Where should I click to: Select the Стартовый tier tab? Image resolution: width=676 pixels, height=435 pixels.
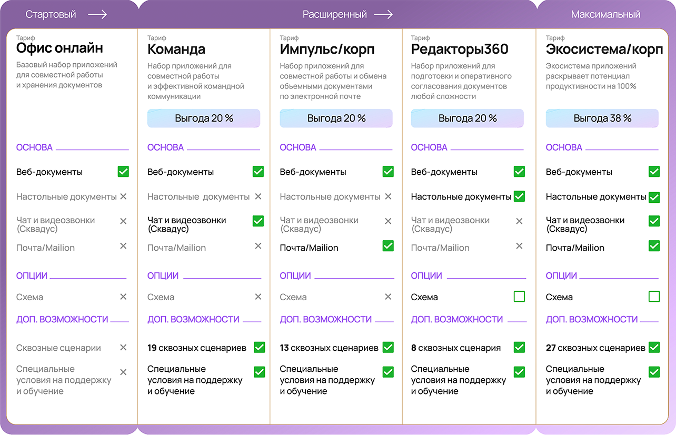51,15
